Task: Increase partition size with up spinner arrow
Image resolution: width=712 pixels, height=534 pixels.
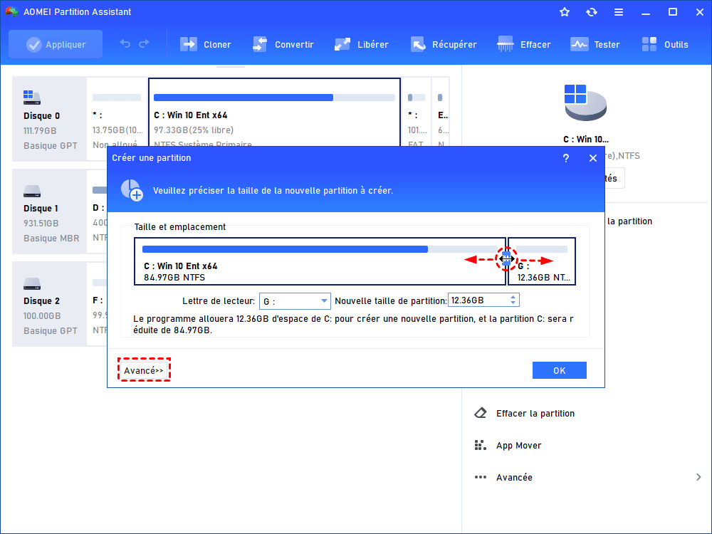Action: pyautogui.click(x=513, y=298)
